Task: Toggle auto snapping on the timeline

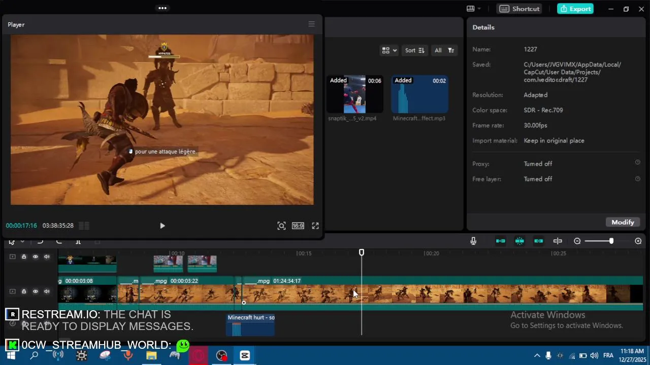Action: [x=519, y=241]
